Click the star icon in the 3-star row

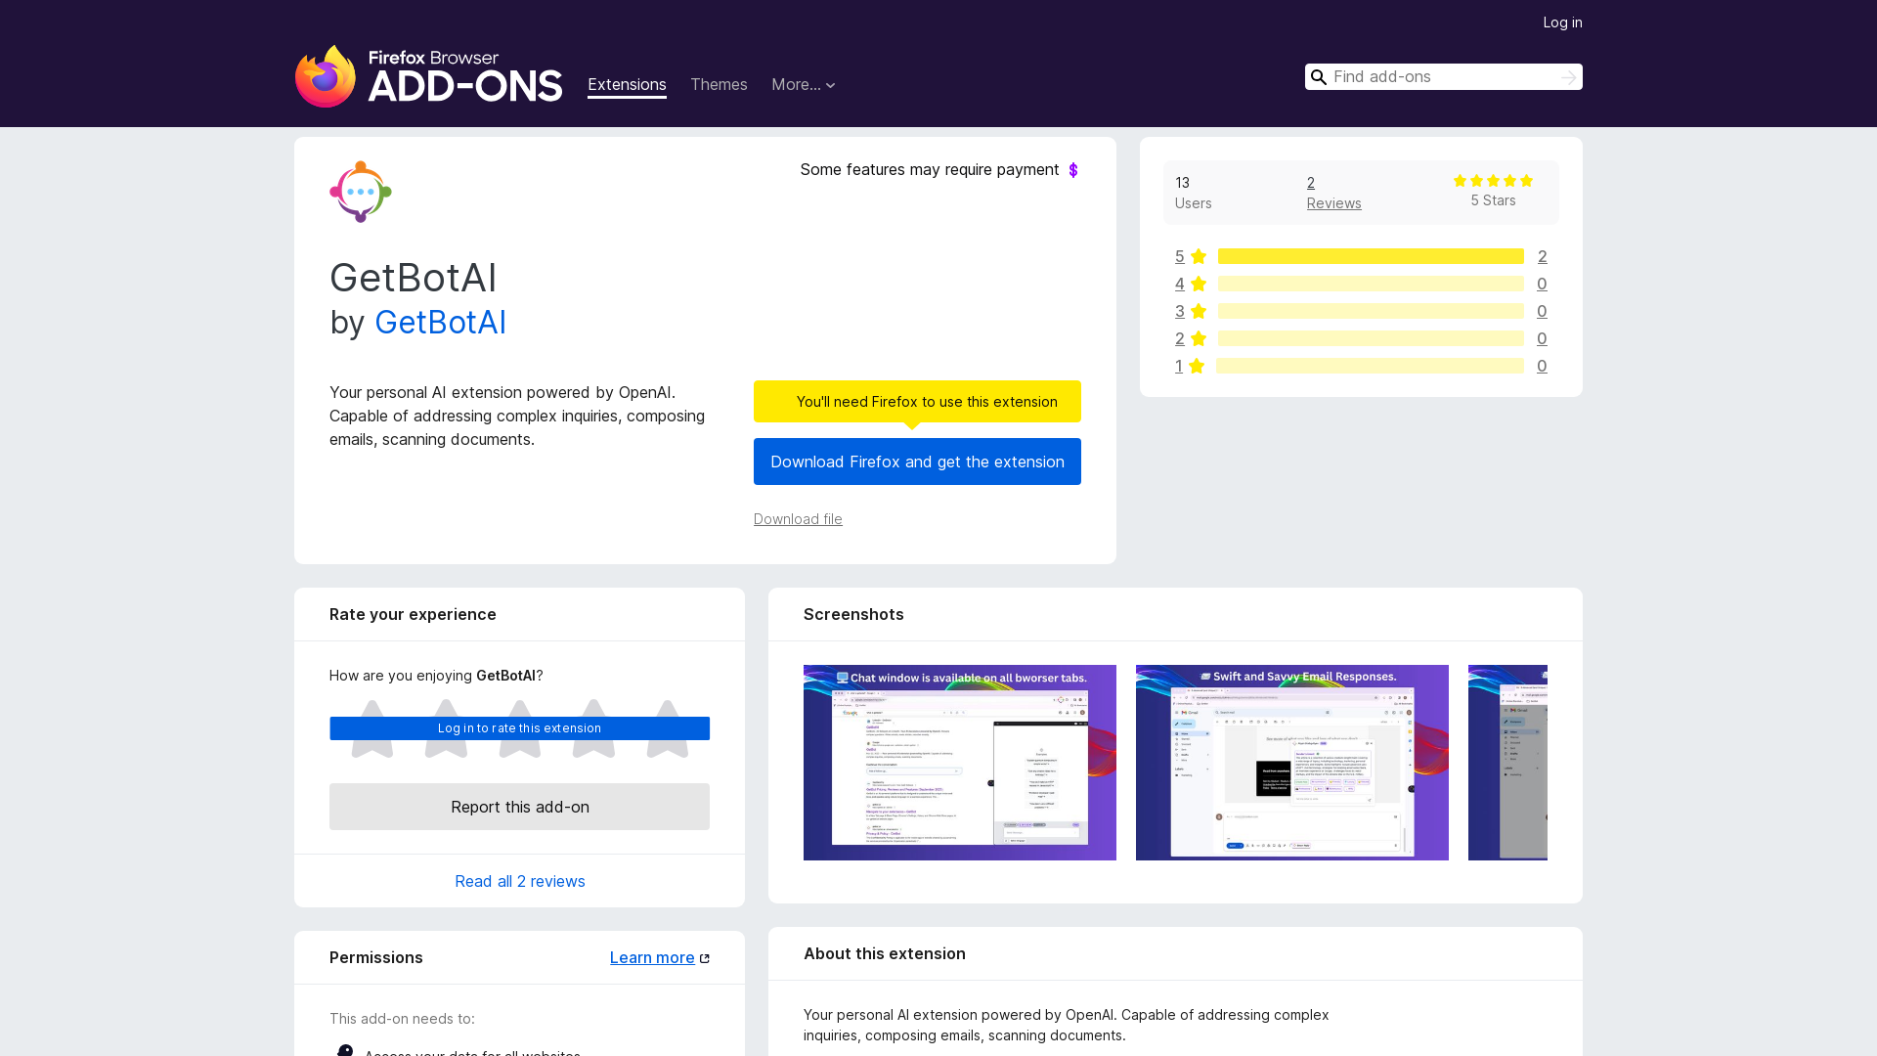[x=1199, y=311]
